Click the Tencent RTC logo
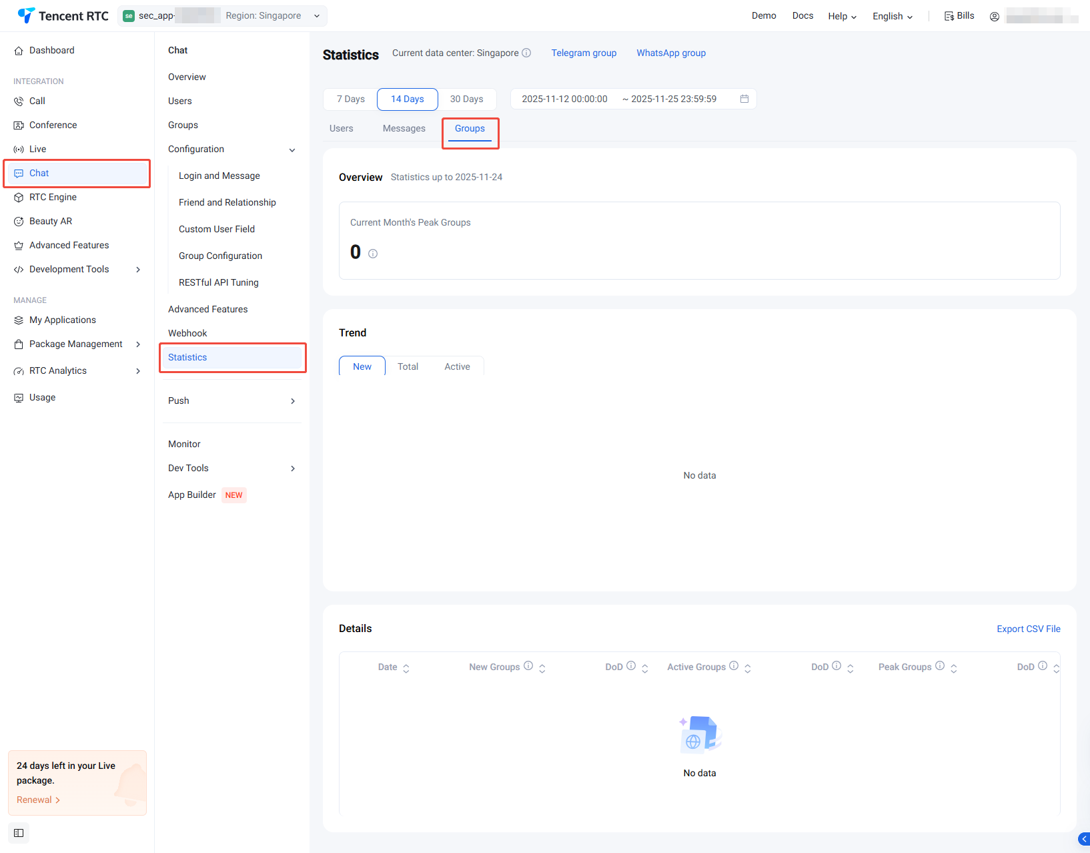1090x853 pixels. pos(63,16)
